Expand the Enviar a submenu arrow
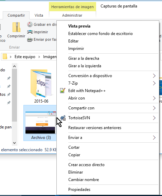 154,138
